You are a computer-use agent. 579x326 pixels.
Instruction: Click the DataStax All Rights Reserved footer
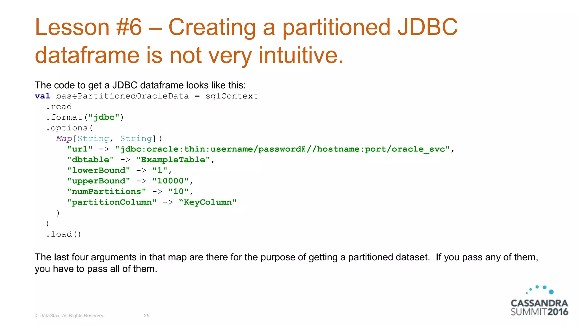pos(70,316)
